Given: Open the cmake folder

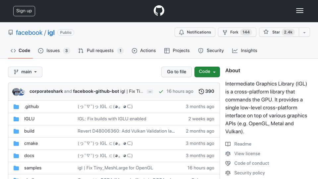Looking at the screenshot, I should [x=31, y=143].
